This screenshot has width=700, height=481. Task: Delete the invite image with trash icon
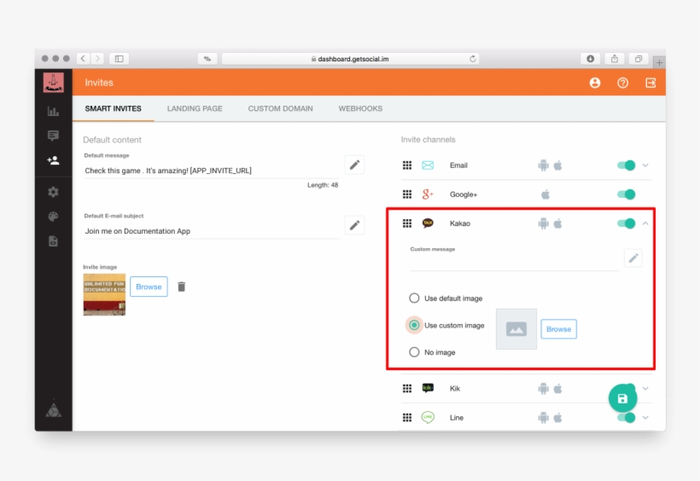click(181, 287)
